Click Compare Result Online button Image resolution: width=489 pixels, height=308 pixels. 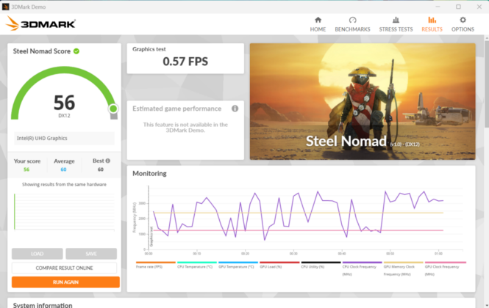click(x=64, y=268)
